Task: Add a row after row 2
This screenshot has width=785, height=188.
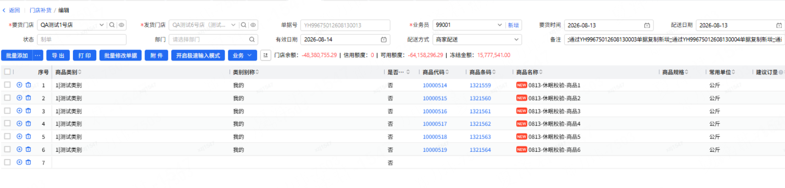Action: coord(19,98)
